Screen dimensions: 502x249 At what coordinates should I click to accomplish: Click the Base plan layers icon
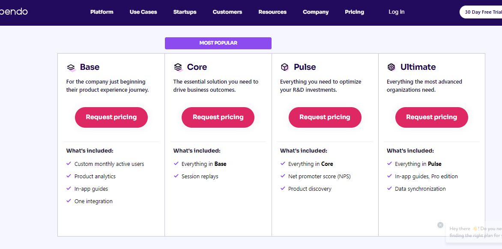tap(71, 67)
